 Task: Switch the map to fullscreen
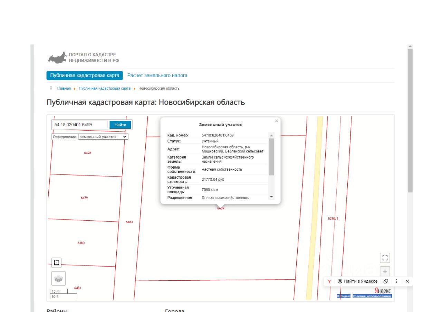[x=385, y=258]
